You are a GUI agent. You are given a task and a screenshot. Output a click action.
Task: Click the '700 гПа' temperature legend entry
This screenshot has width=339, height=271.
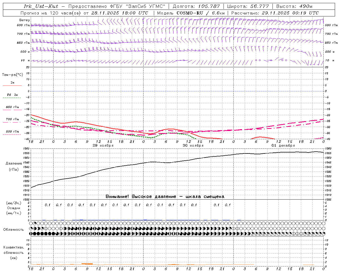[12, 119]
